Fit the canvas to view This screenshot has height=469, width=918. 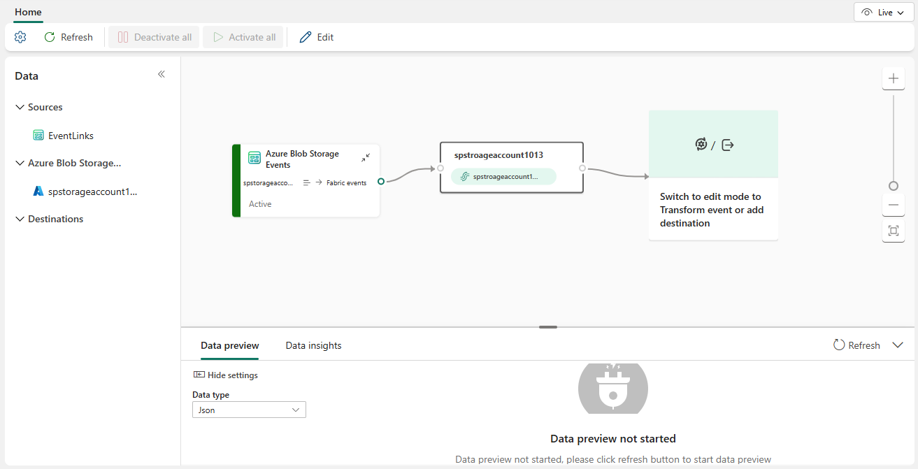893,231
